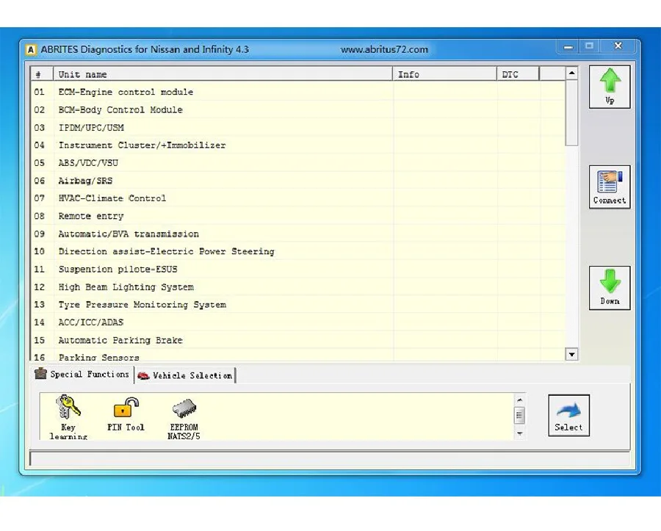Screen dimensions: 661x531
Task: Select BCM-Body Control Module row
Action: (297, 109)
